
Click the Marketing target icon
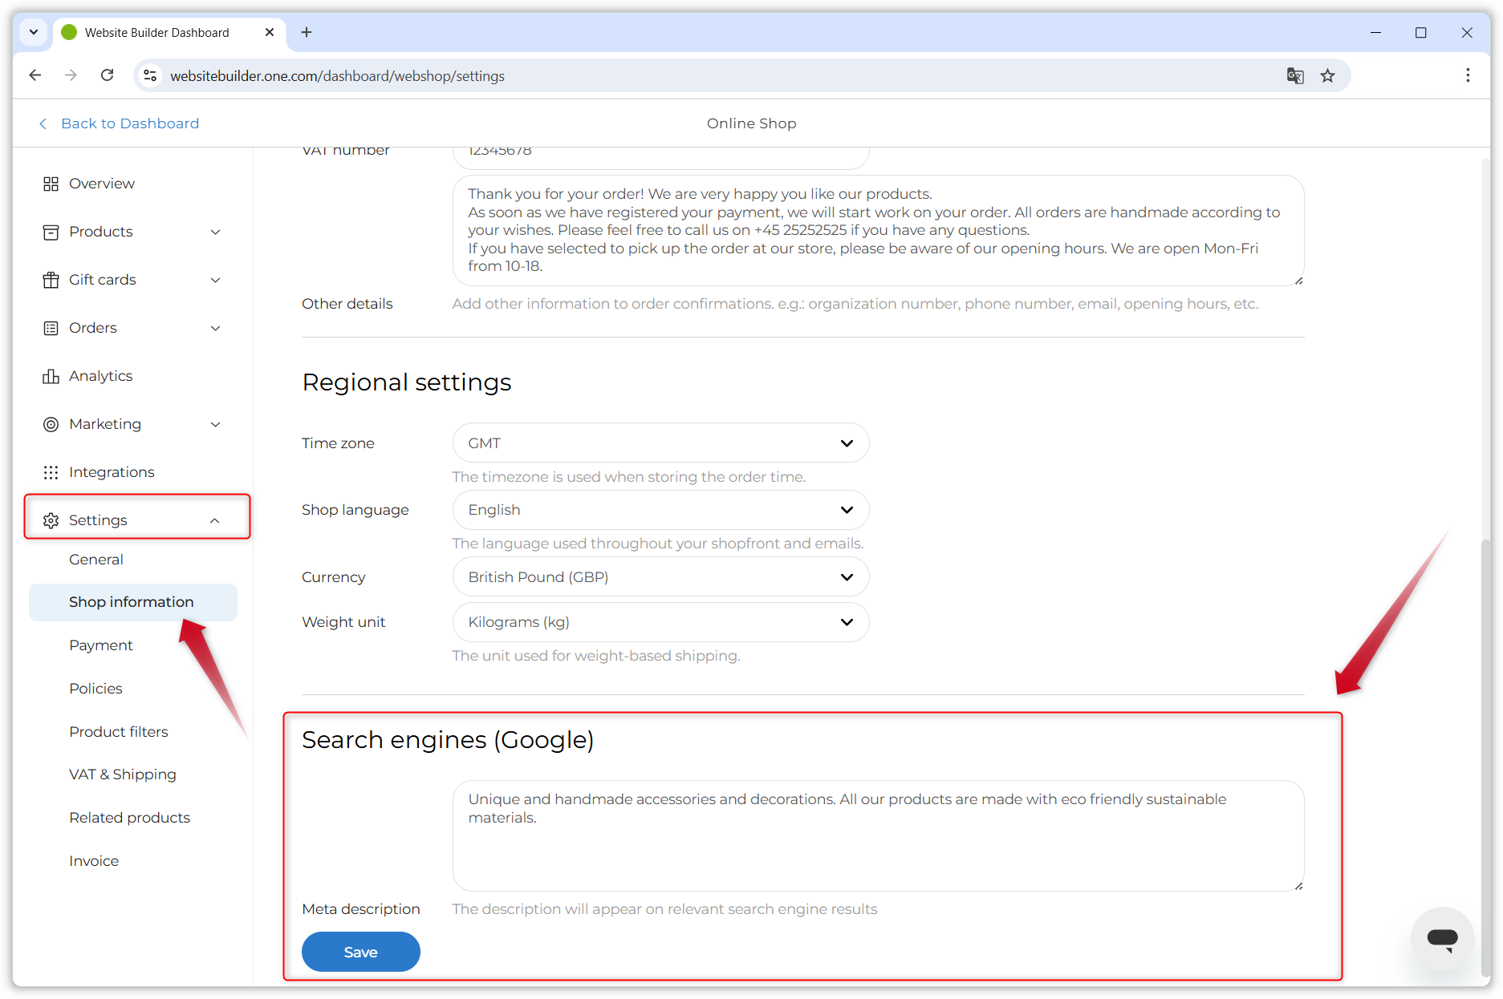51,423
